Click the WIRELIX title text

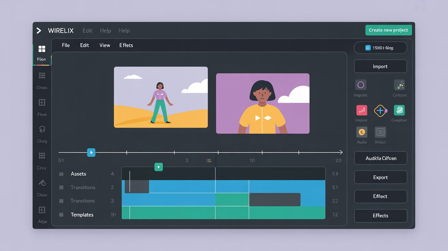tap(61, 31)
